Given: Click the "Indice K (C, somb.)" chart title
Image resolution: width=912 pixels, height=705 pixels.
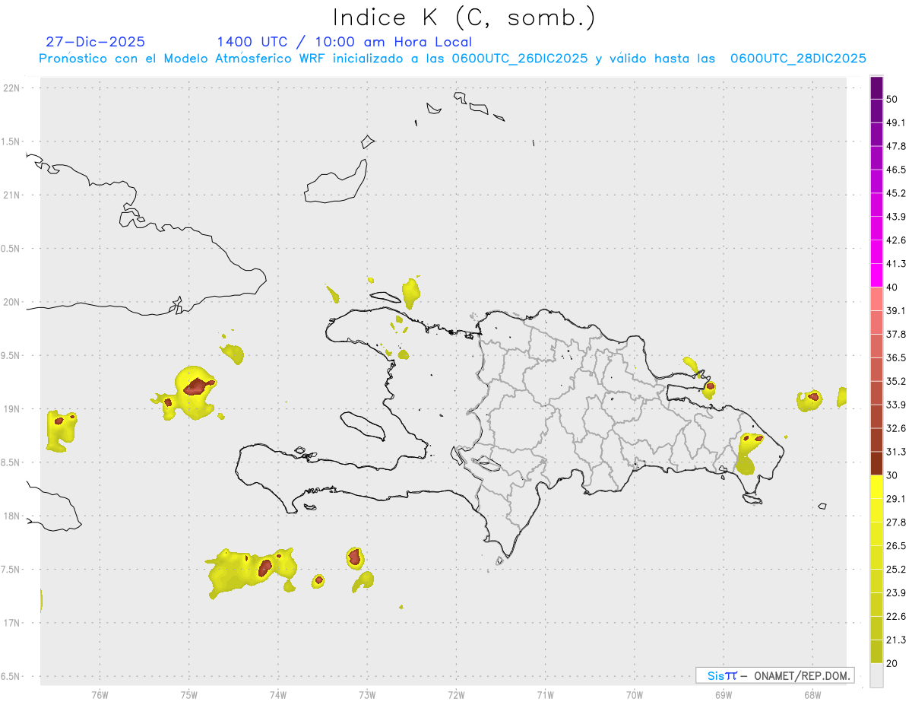Looking at the screenshot, I should 464,17.
